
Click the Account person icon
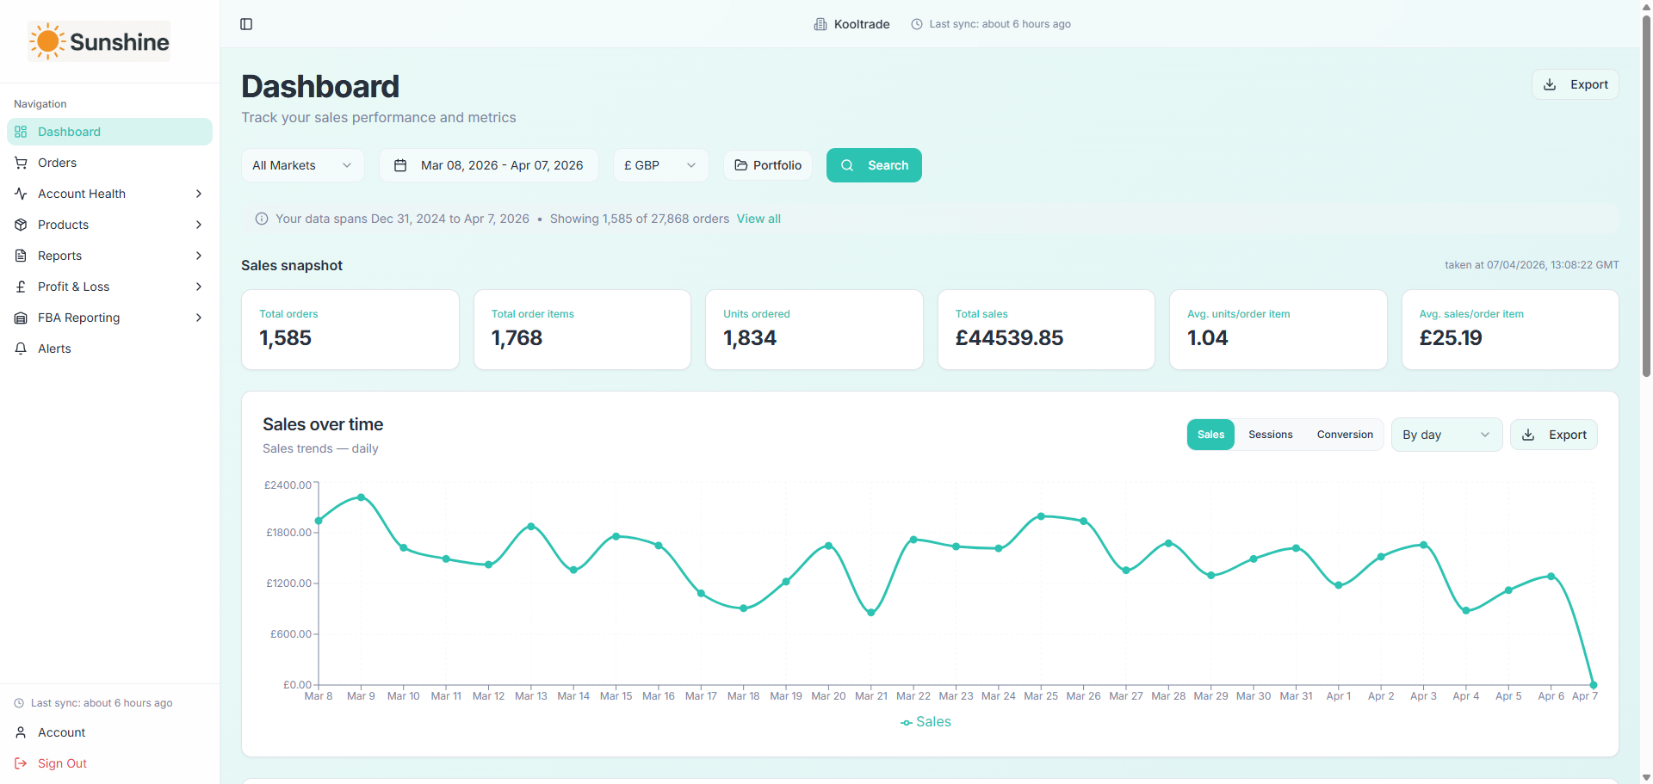coord(21,732)
